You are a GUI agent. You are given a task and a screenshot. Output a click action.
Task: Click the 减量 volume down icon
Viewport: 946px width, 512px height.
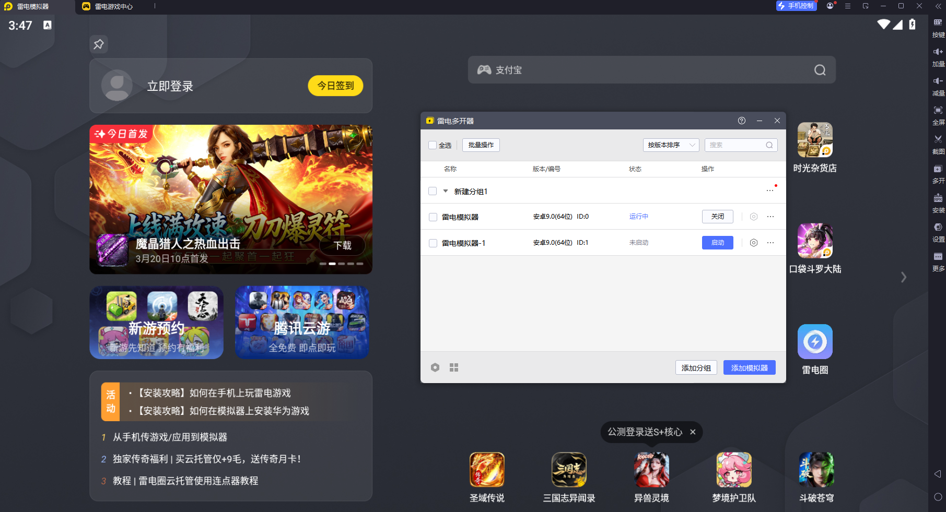point(938,81)
